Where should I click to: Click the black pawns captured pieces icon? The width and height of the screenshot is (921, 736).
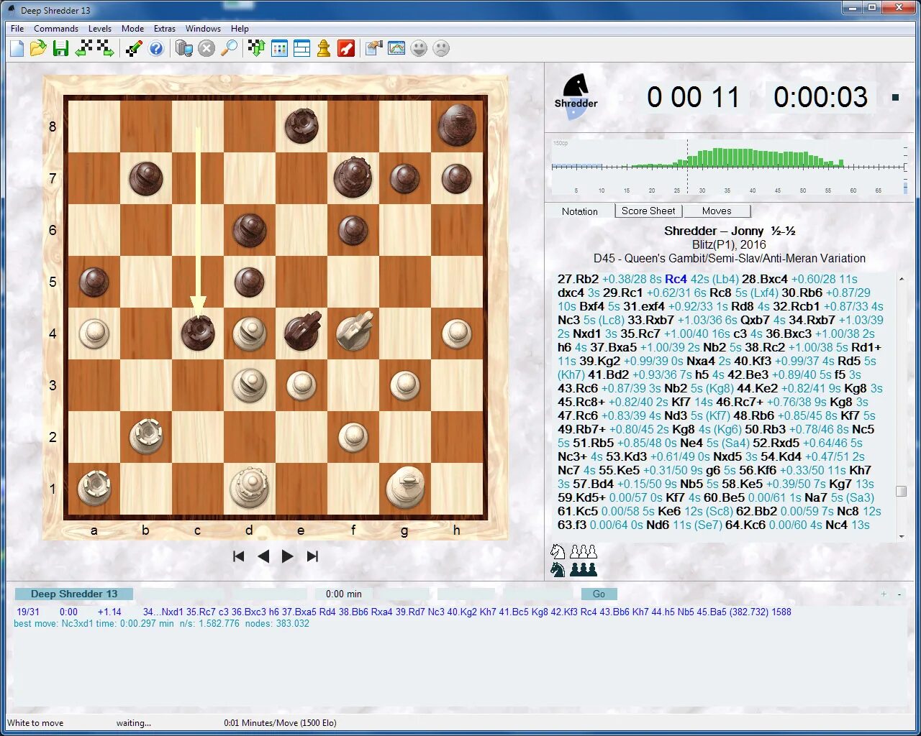pos(584,569)
